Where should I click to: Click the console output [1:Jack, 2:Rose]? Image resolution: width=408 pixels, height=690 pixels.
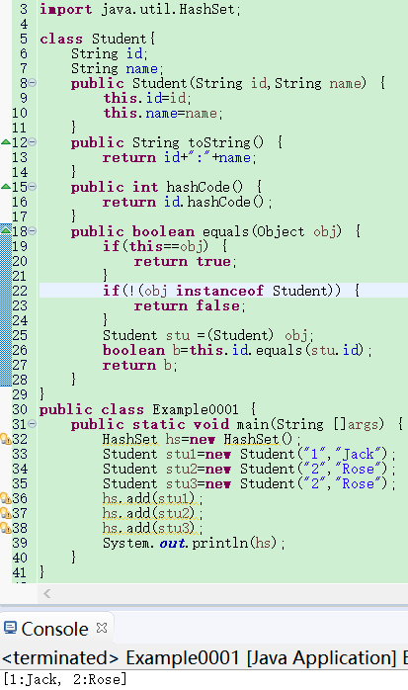64,679
